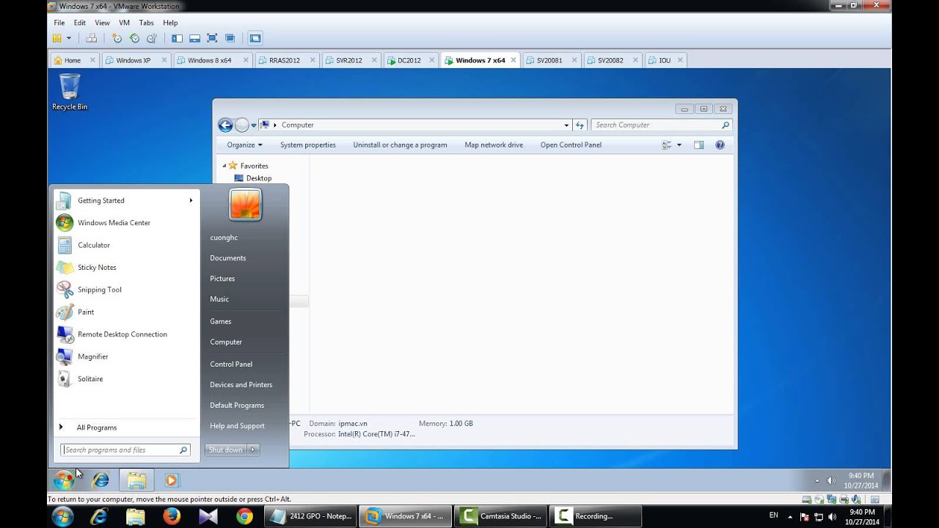Click System properties in Explorer toolbar
Image resolution: width=939 pixels, height=528 pixels.
point(308,144)
